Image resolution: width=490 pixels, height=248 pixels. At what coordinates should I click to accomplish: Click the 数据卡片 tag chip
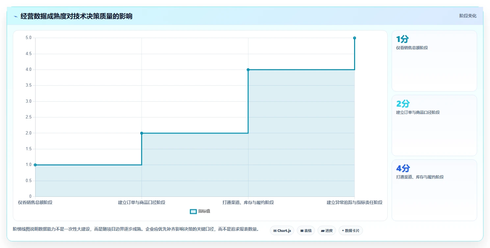(351, 231)
